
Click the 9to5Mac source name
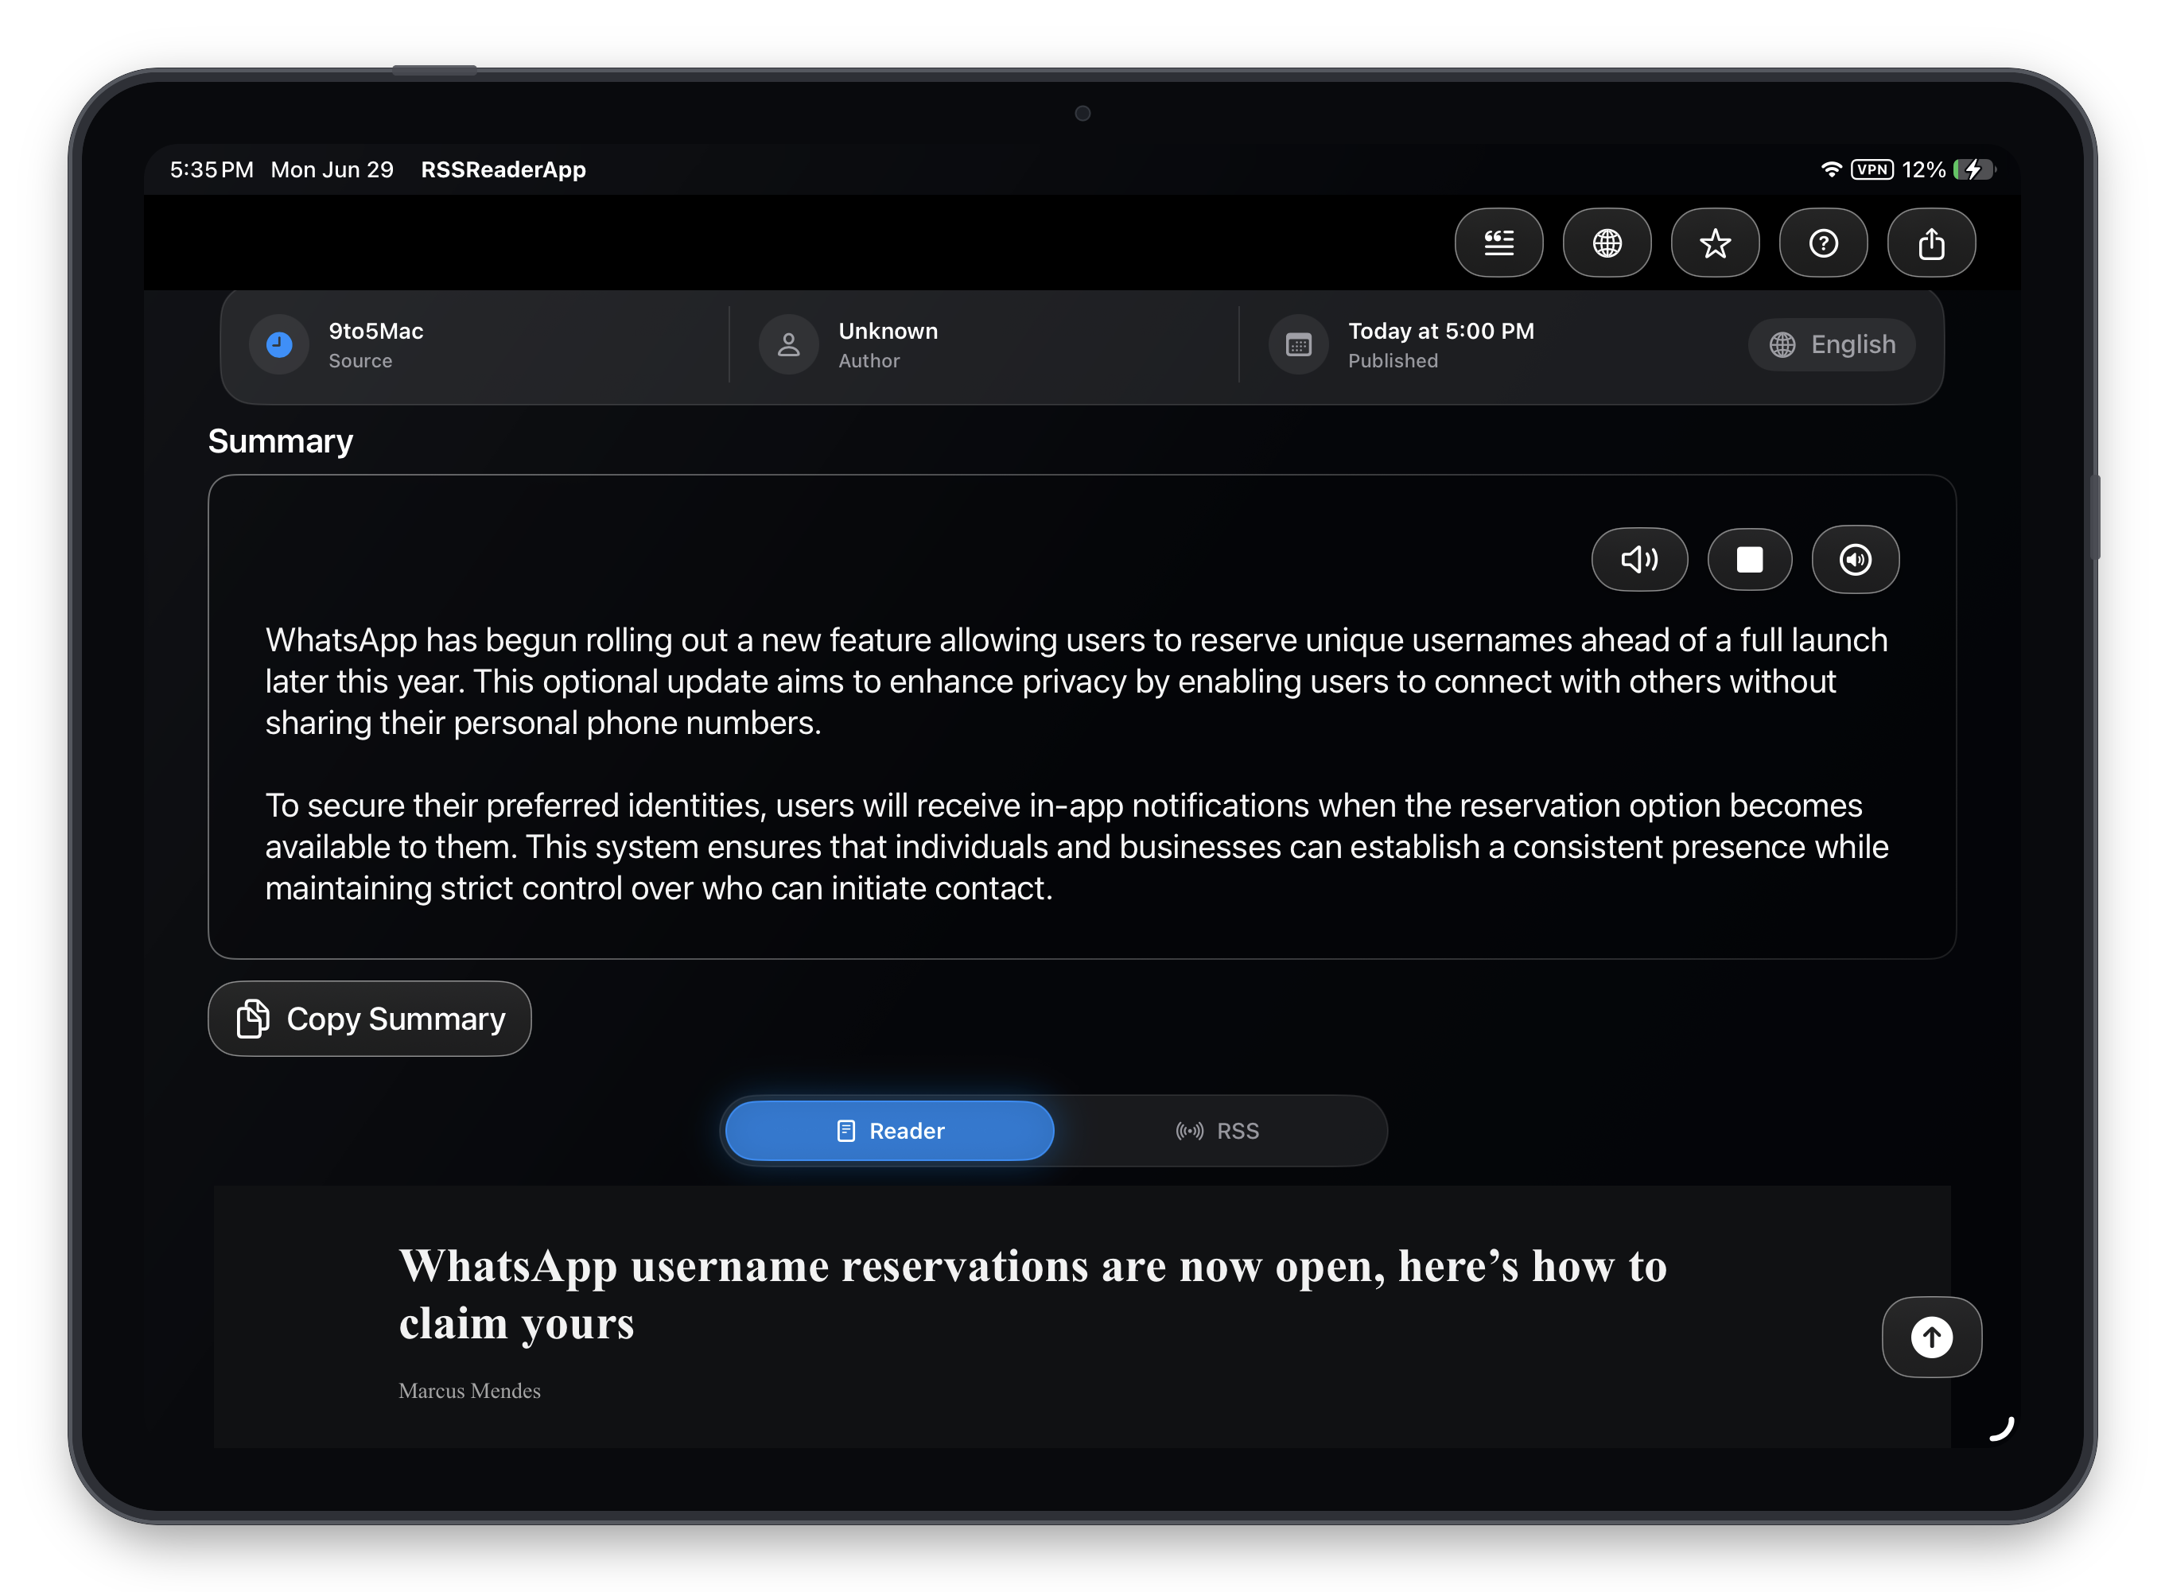click(376, 331)
